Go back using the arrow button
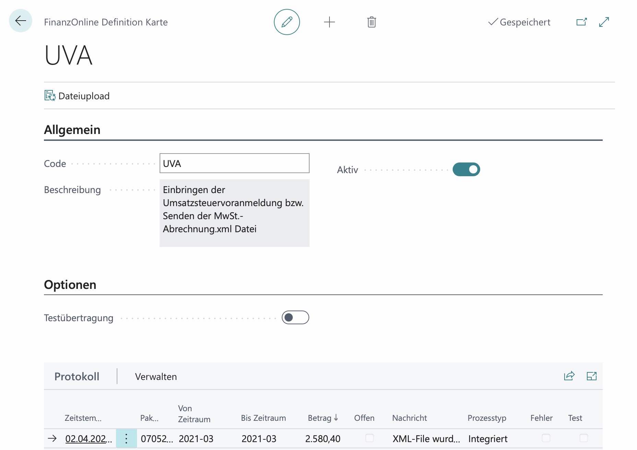 point(21,21)
